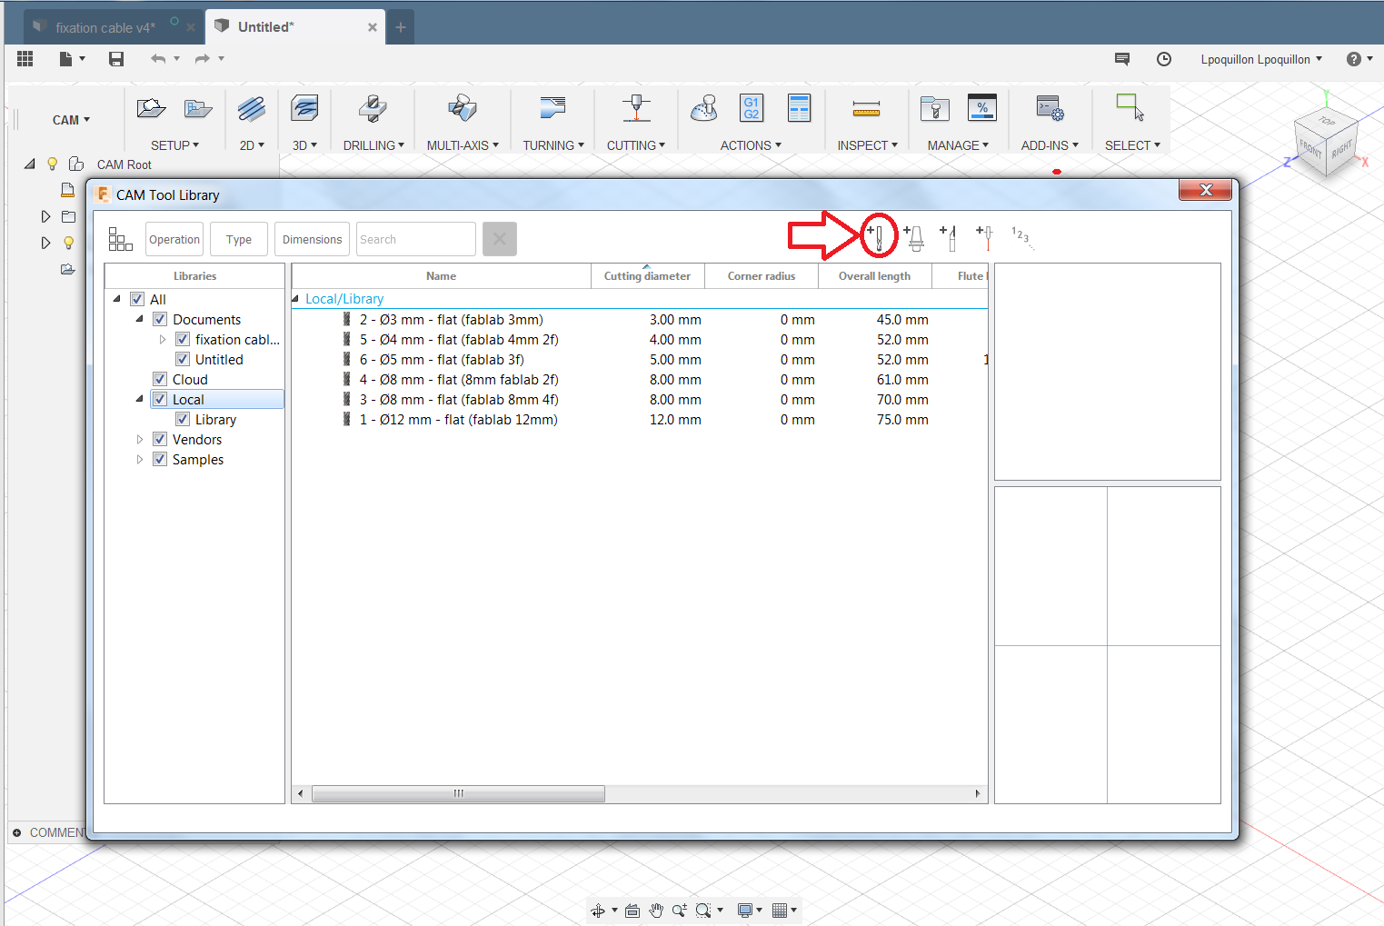Click the horizontal scrollbar in the tool list
1384x926 pixels.
(x=458, y=794)
